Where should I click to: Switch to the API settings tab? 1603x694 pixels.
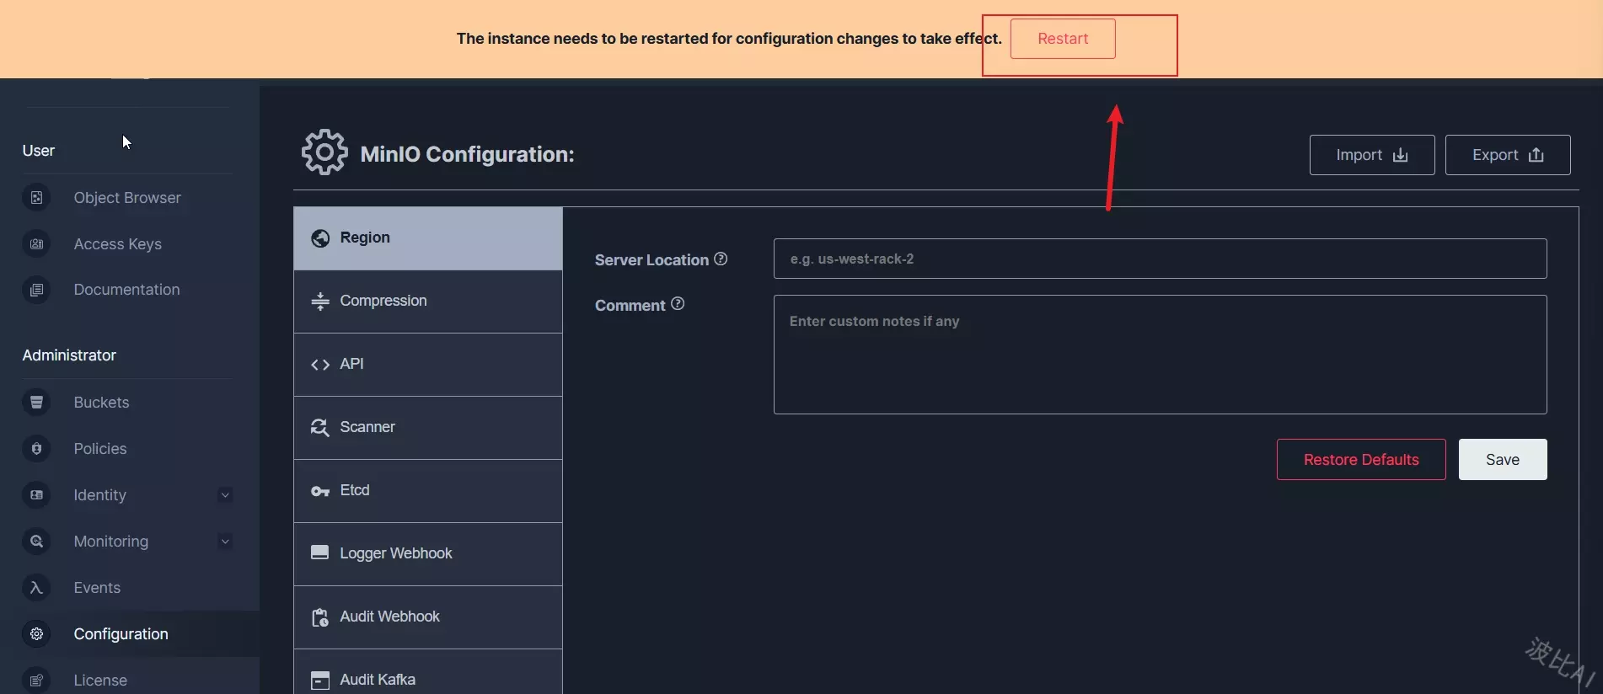click(x=428, y=365)
